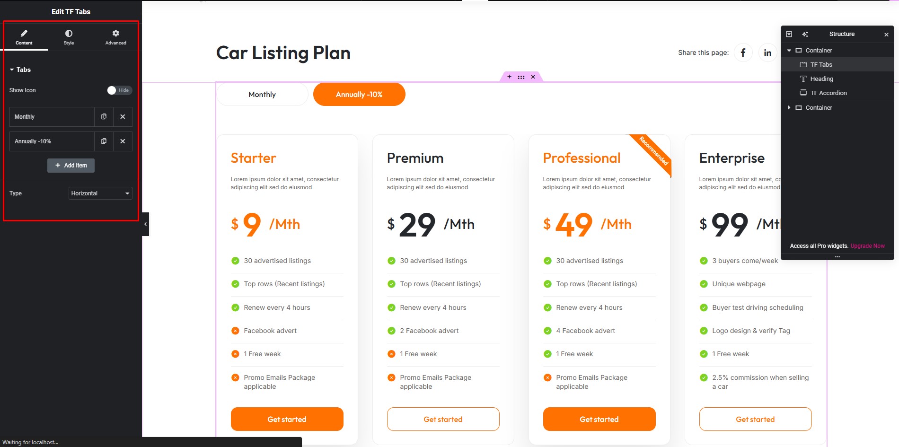Share page on LinkedIn icon
This screenshot has width=899, height=447.
click(767, 53)
